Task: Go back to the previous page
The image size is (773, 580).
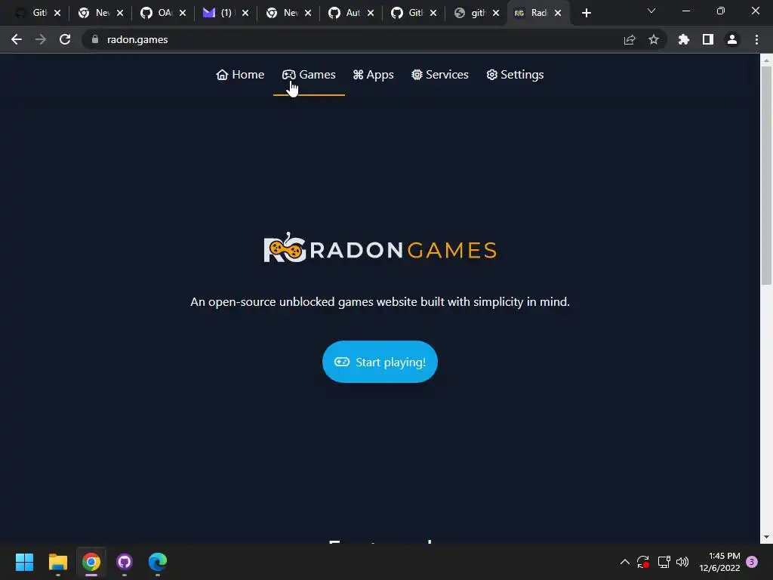Action: 17,39
